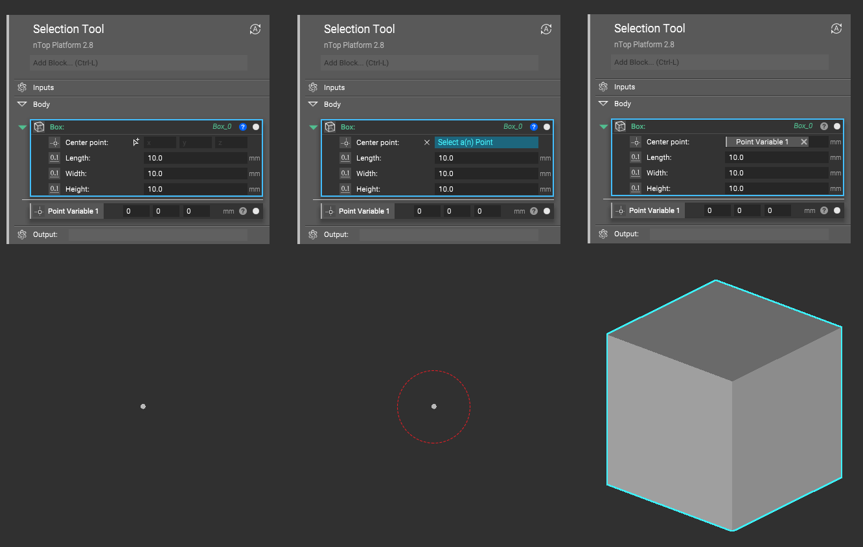Click the Output gear icon in the left panel
863x547 pixels.
coord(22,234)
